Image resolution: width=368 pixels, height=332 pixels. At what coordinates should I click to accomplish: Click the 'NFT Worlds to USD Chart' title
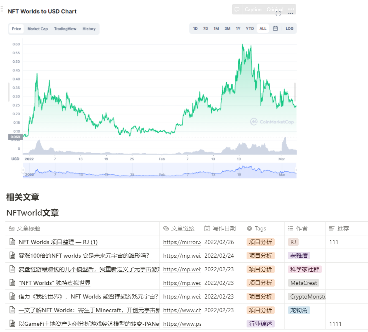click(x=42, y=11)
